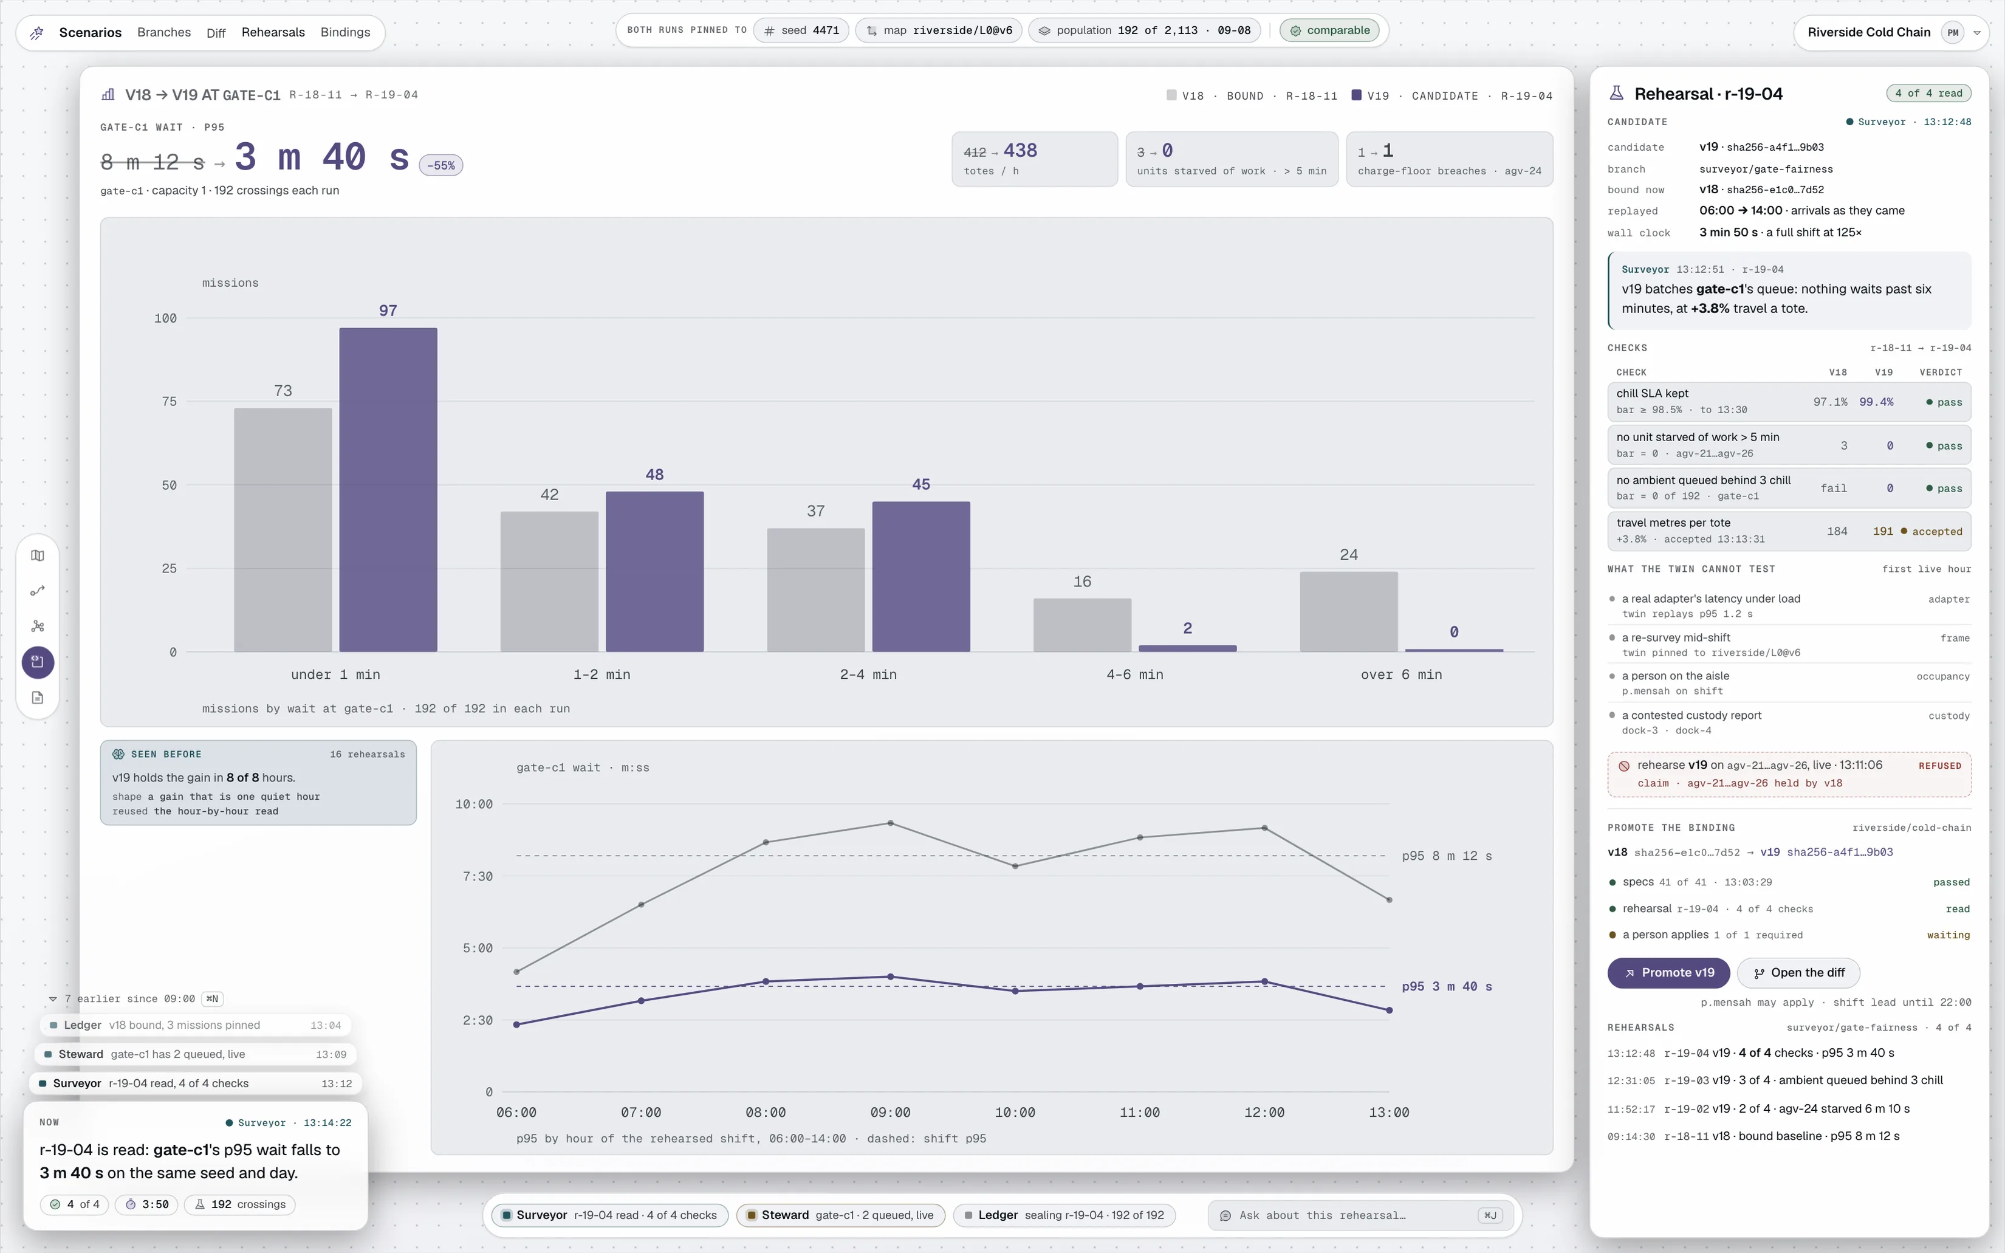Collapse the 7 earlier since 09:00 list
This screenshot has height=1253, width=2005.
tap(53, 1000)
